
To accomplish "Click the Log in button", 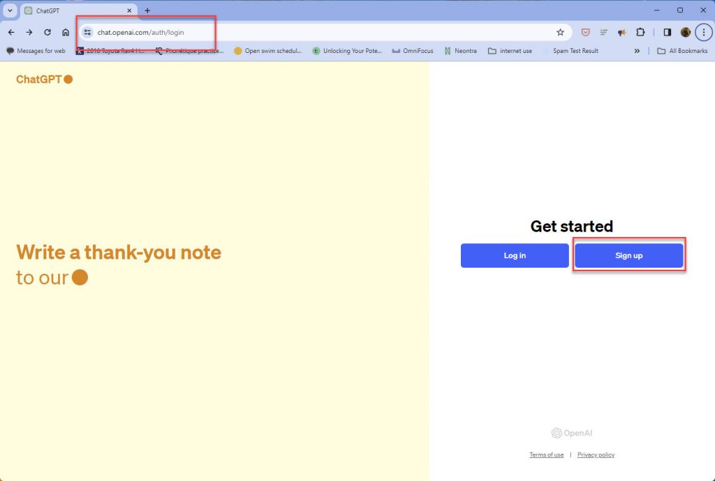I will tap(515, 256).
